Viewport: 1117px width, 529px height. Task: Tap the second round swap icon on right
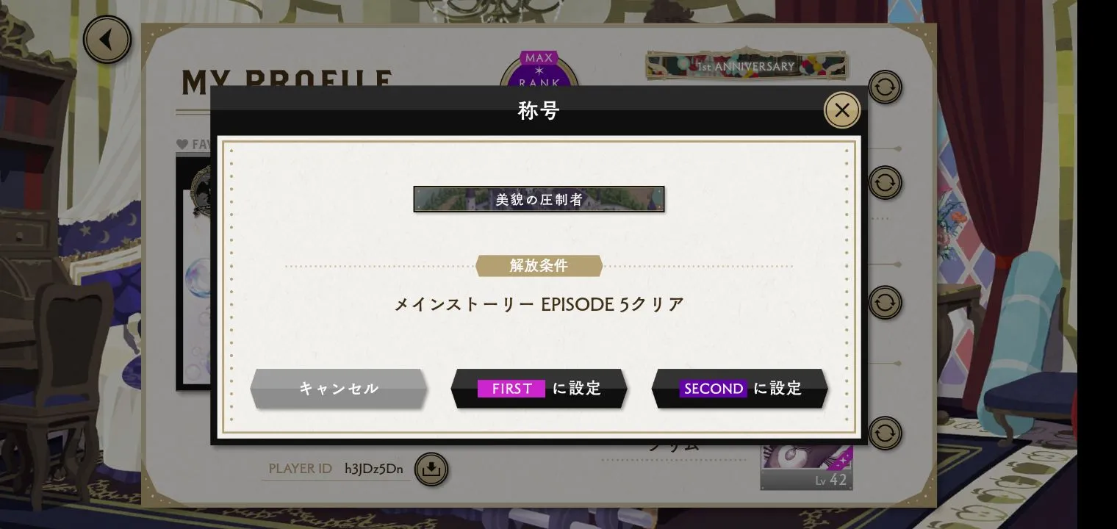point(885,182)
